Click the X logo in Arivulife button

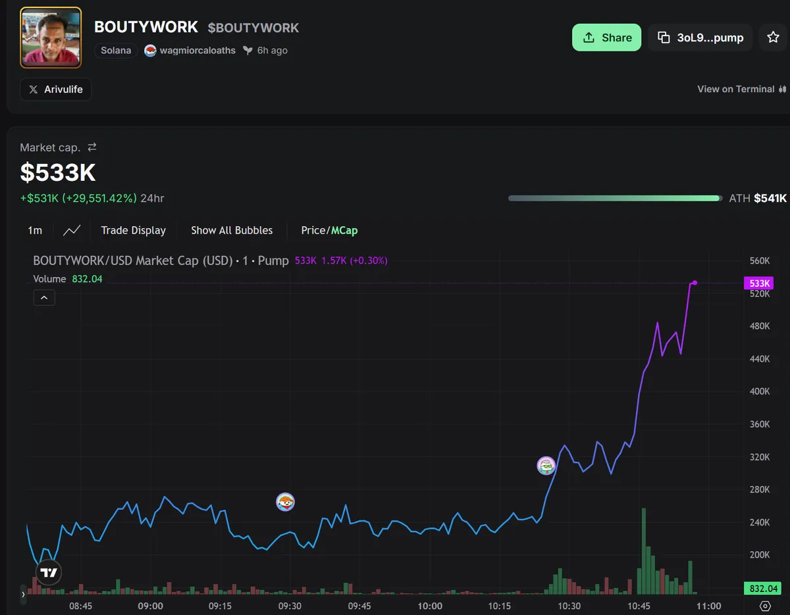(x=34, y=89)
